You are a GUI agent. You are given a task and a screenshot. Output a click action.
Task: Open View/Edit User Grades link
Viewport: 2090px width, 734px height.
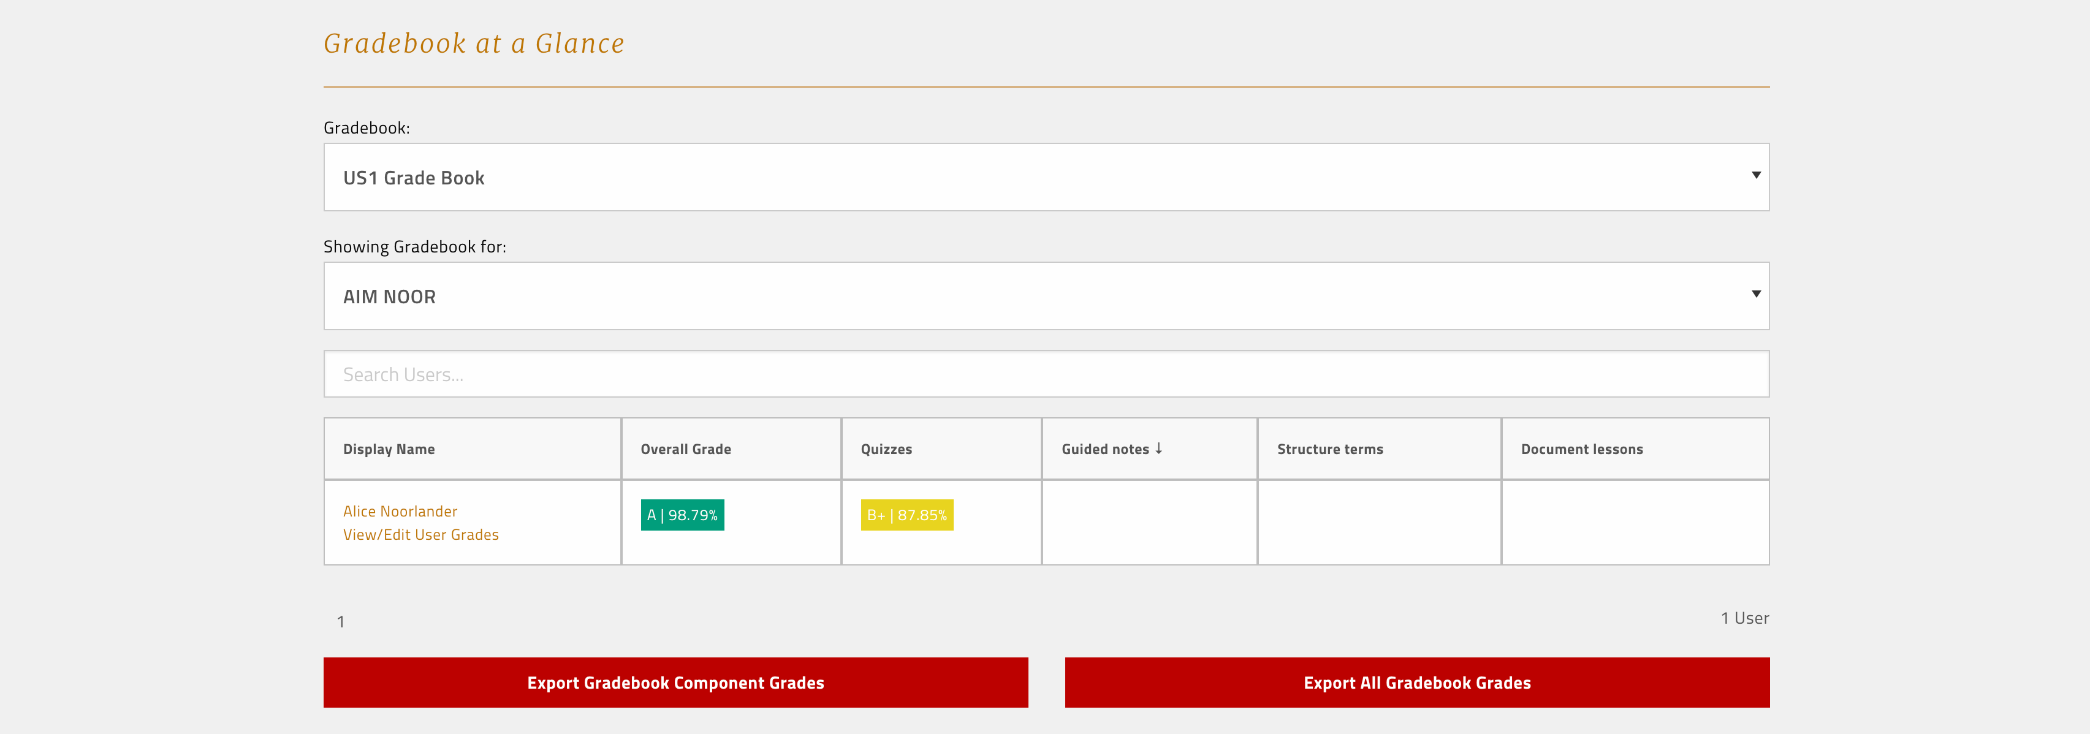tap(420, 535)
